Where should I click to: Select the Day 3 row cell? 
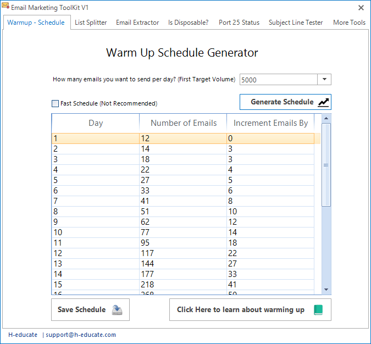pos(96,159)
